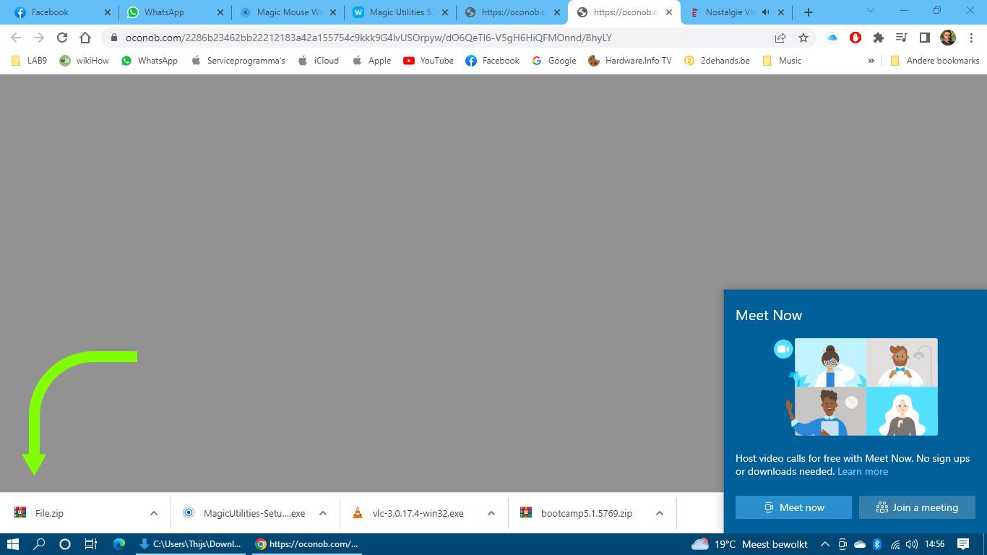The image size is (987, 555).
Task: Join a meeting in Meet Now
Action: pyautogui.click(x=917, y=507)
